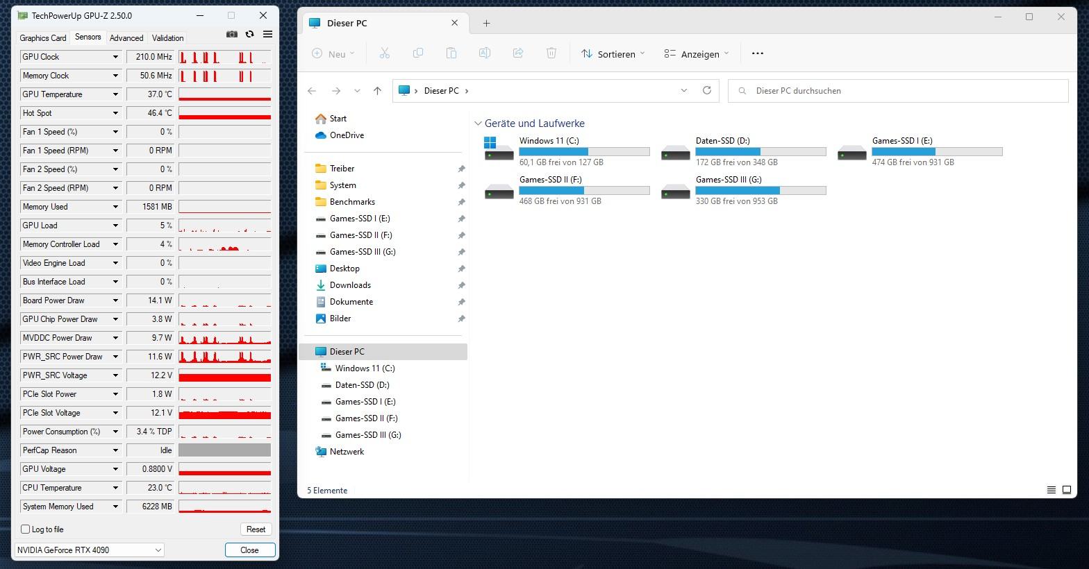Go up one folder level
The image size is (1089, 569).
pyautogui.click(x=377, y=91)
